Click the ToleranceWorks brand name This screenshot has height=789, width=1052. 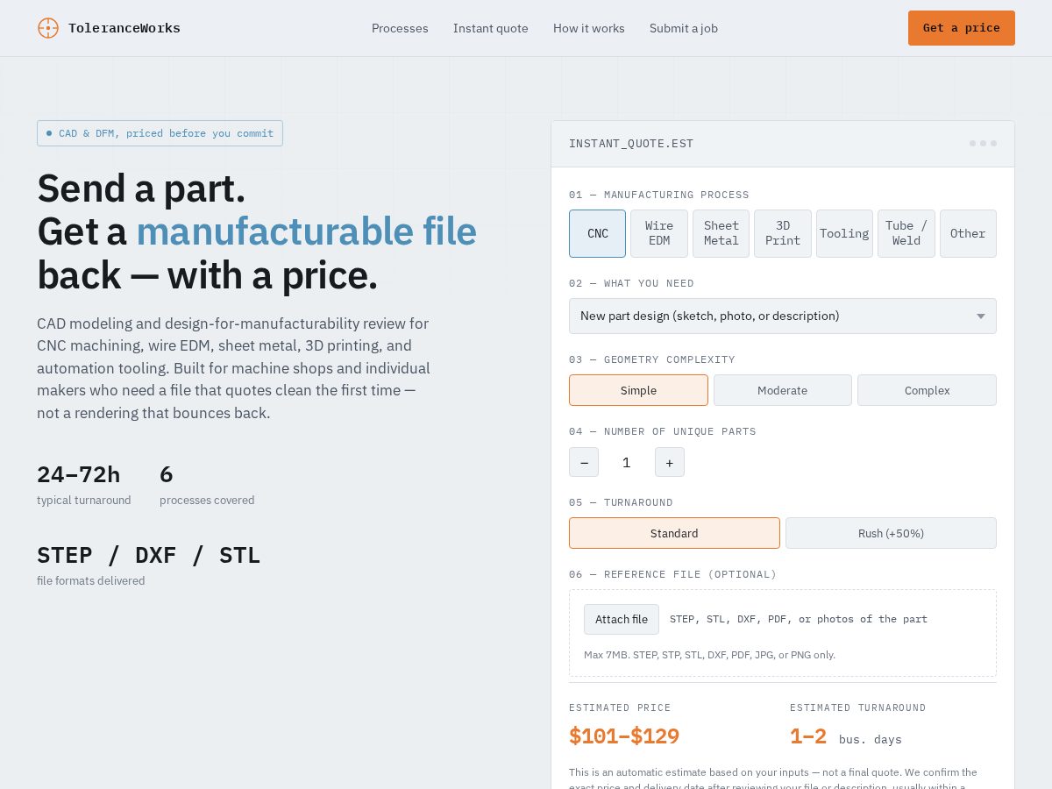coord(124,28)
